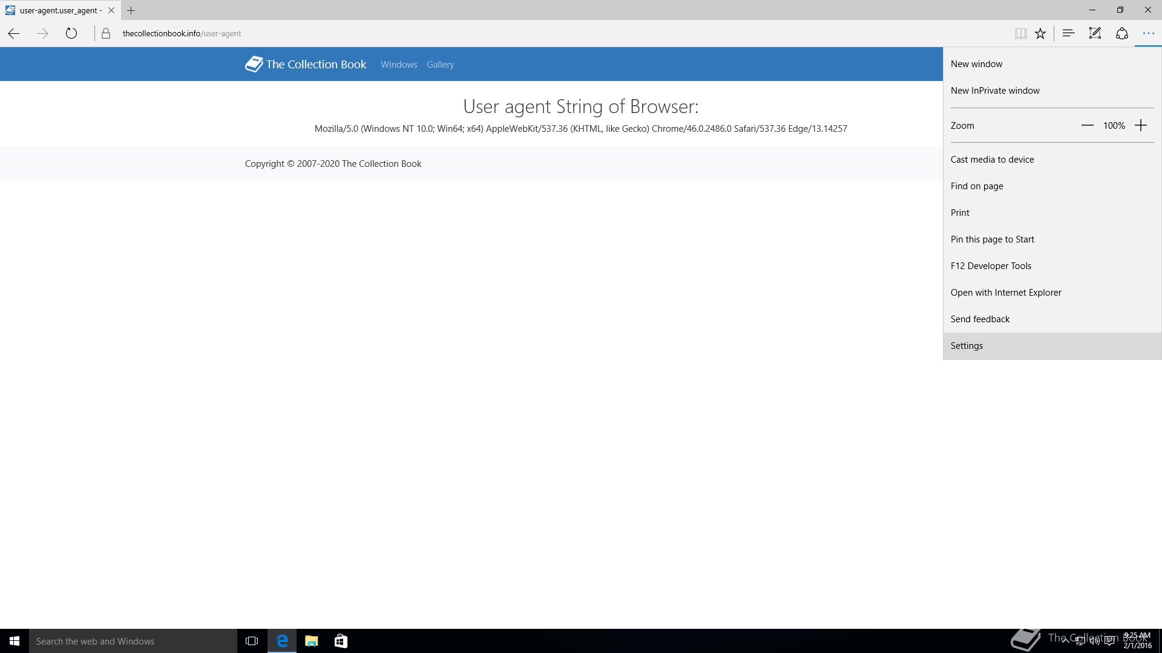This screenshot has width=1162, height=653.
Task: Choose New InPrivate window
Action: click(995, 91)
